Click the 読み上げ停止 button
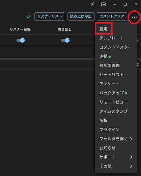The image size is (141, 176). tap(81, 17)
